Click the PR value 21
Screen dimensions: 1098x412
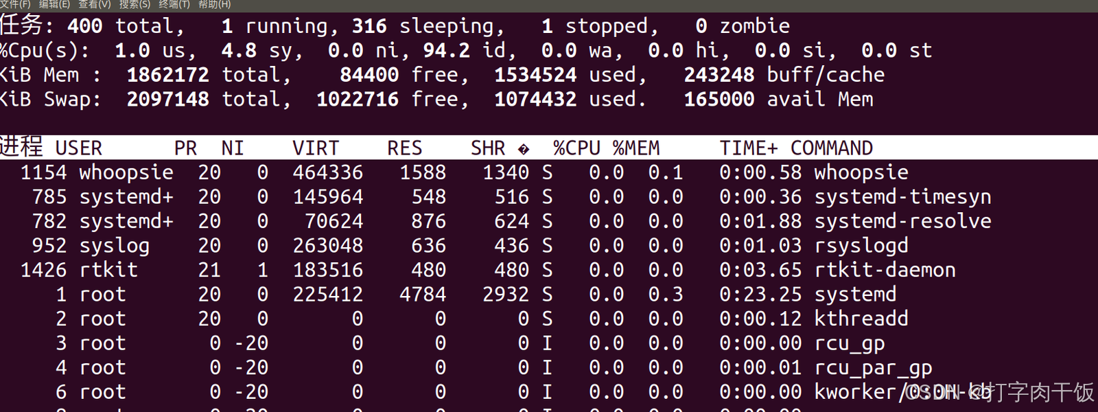click(x=209, y=271)
